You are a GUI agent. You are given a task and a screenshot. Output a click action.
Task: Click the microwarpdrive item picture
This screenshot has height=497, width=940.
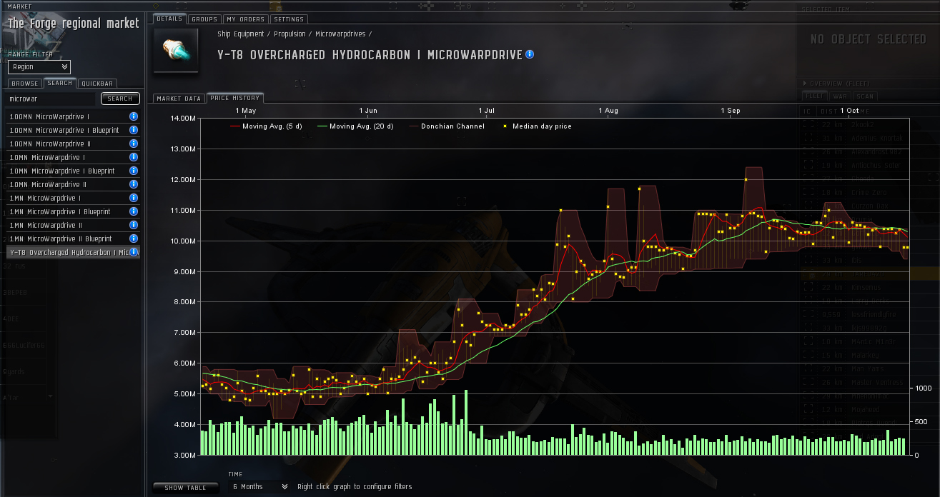[176, 51]
